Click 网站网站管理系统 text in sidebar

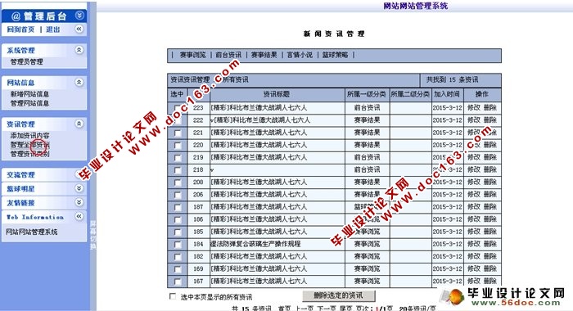click(31, 232)
